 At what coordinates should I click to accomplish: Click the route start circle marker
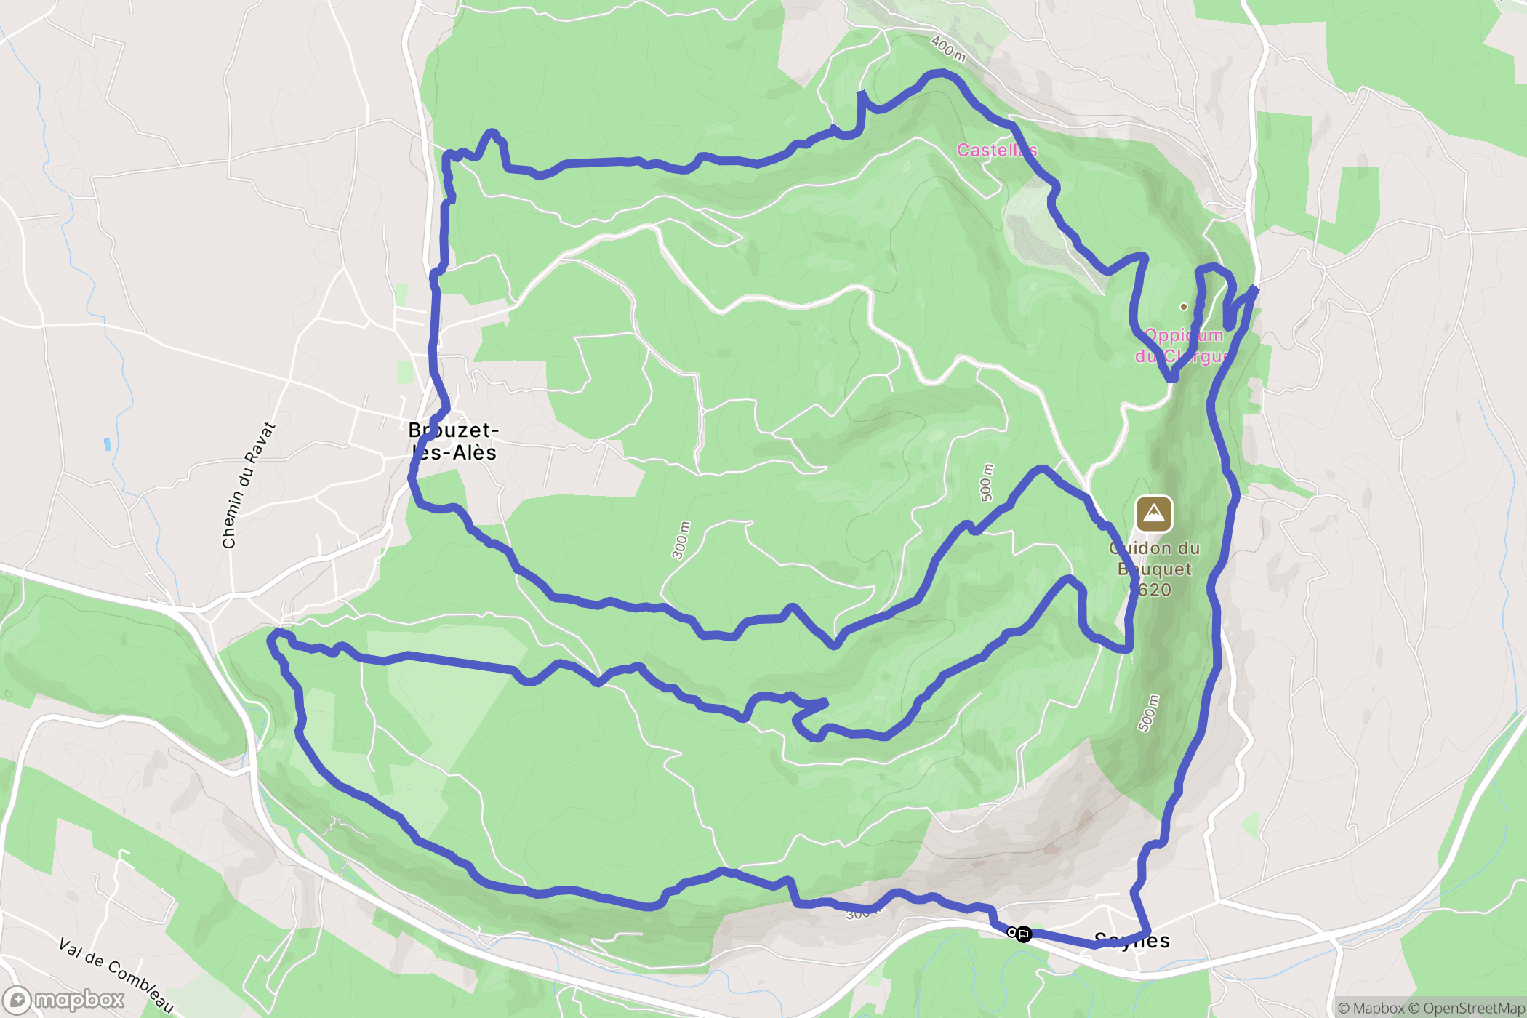click(1011, 931)
